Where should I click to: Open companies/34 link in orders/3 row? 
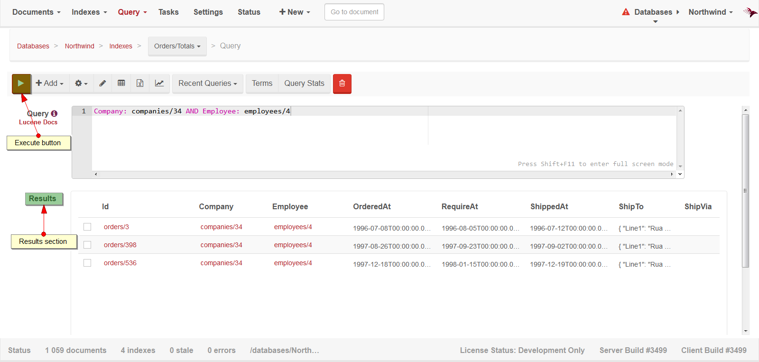(x=221, y=227)
